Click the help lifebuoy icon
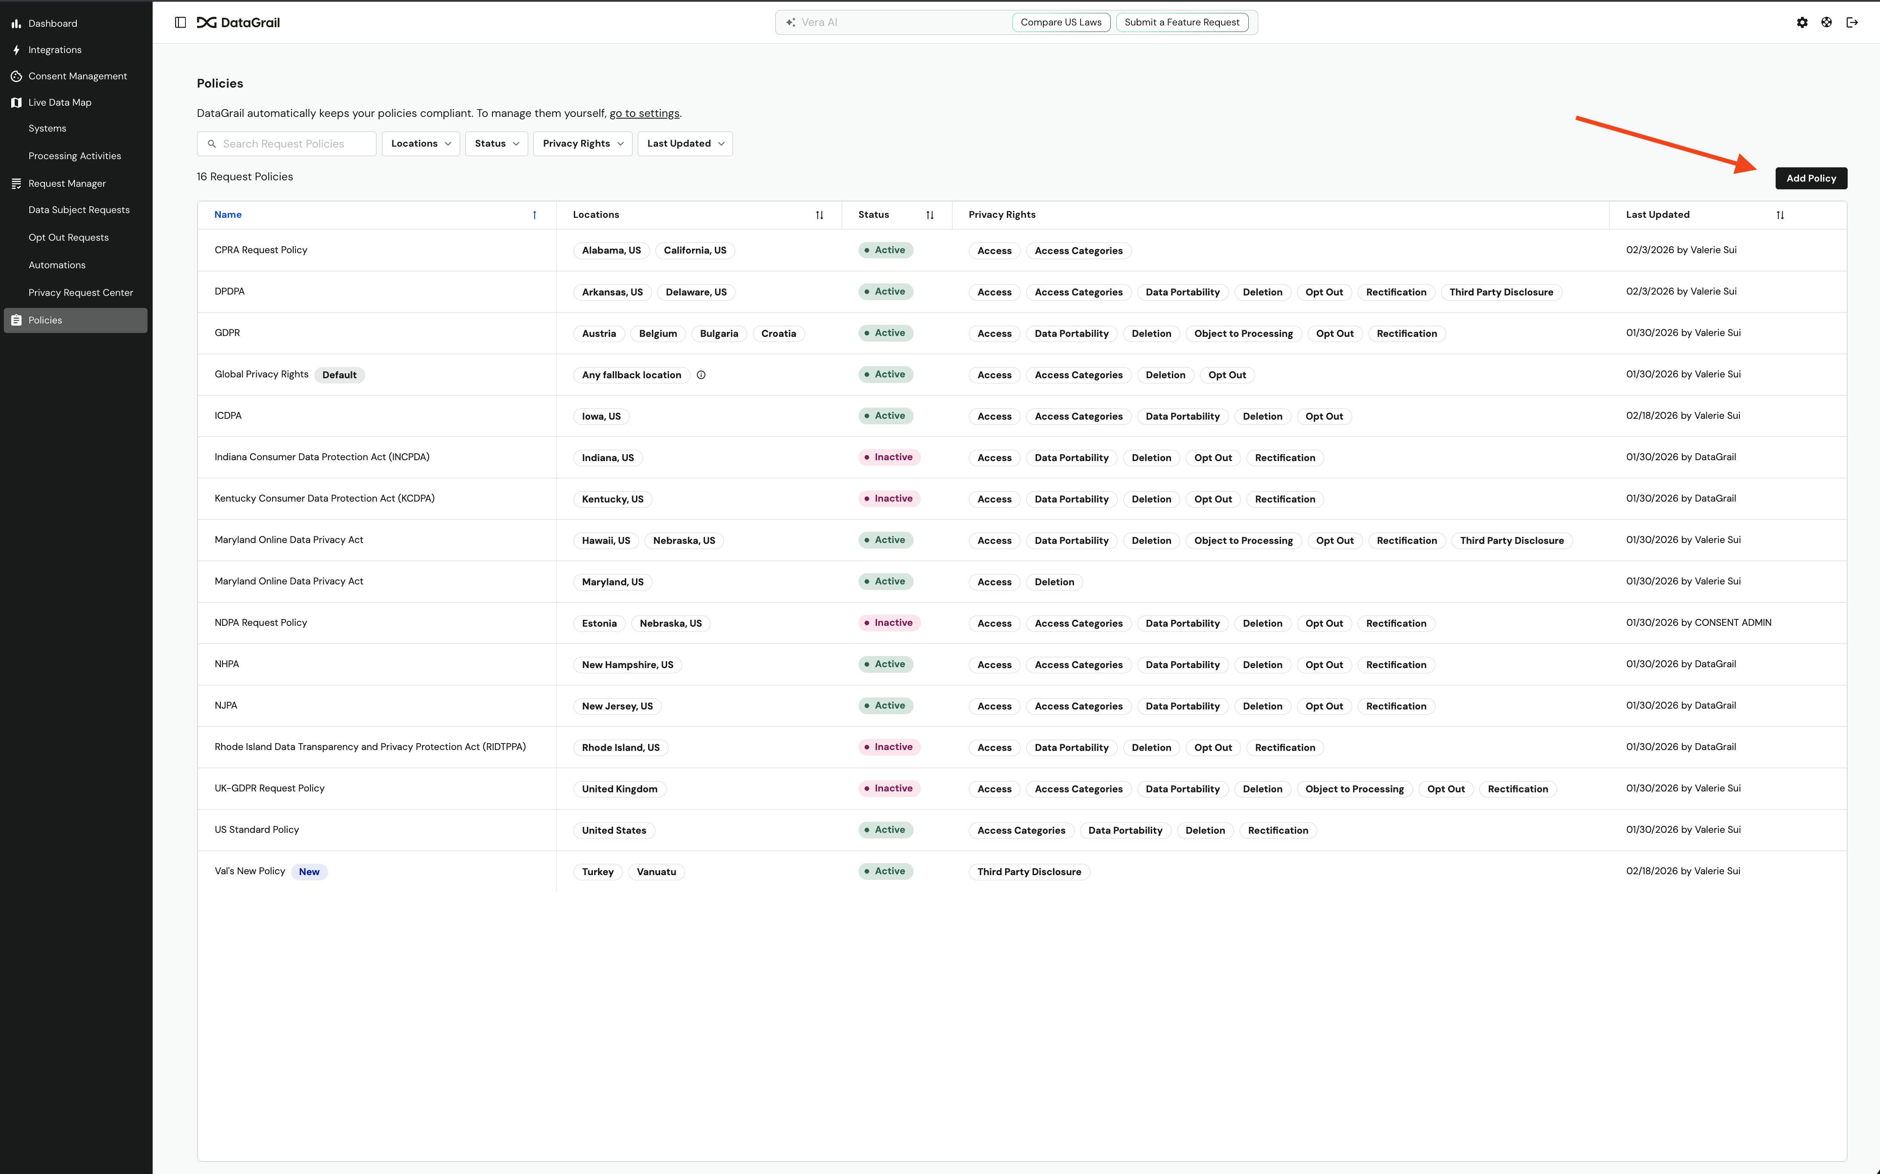The width and height of the screenshot is (1880, 1174). pyautogui.click(x=1827, y=22)
